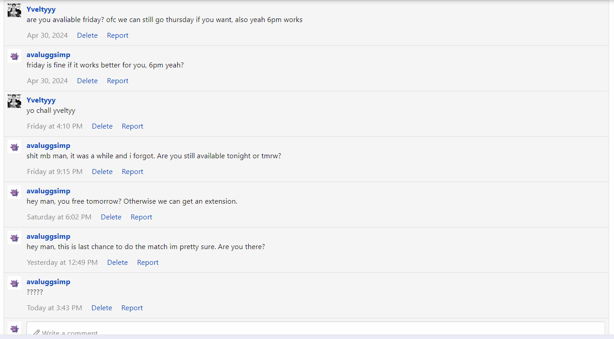Open avaluggsimp Gengar avatar beside the '?????' comment
Image resolution: width=614 pixels, height=339 pixels.
point(14,283)
